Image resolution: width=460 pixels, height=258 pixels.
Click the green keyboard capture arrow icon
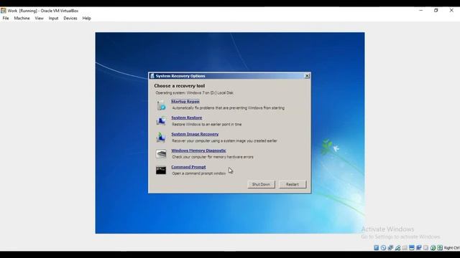(x=440, y=248)
